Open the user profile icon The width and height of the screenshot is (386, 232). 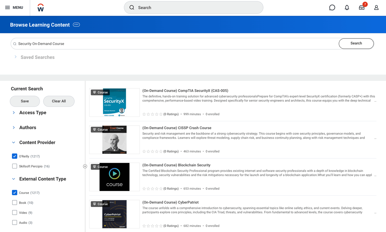pyautogui.click(x=376, y=7)
